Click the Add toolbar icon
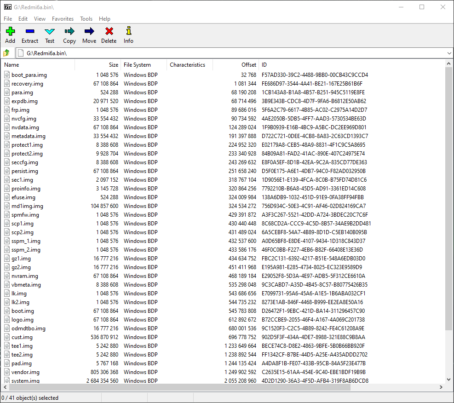The width and height of the screenshot is (454, 403). point(10,31)
